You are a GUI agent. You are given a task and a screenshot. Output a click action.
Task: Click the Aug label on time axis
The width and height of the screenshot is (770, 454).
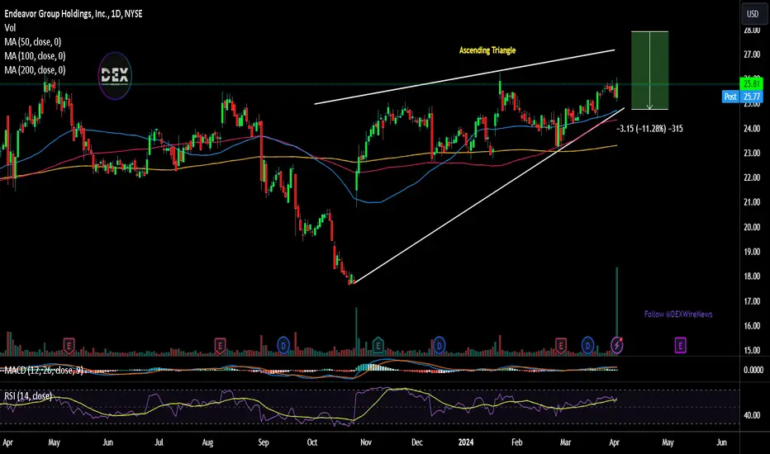(x=207, y=442)
